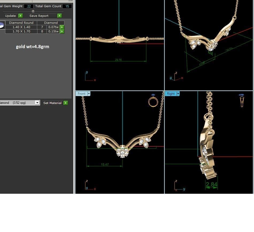254x232 pixels.
Task: Click the Set Material button
Action: (53, 103)
